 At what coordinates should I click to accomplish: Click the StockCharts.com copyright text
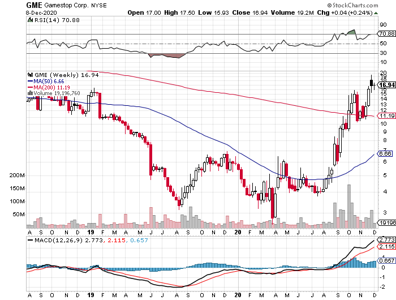(353, 5)
